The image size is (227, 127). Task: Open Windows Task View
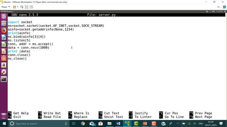pos(74,123)
